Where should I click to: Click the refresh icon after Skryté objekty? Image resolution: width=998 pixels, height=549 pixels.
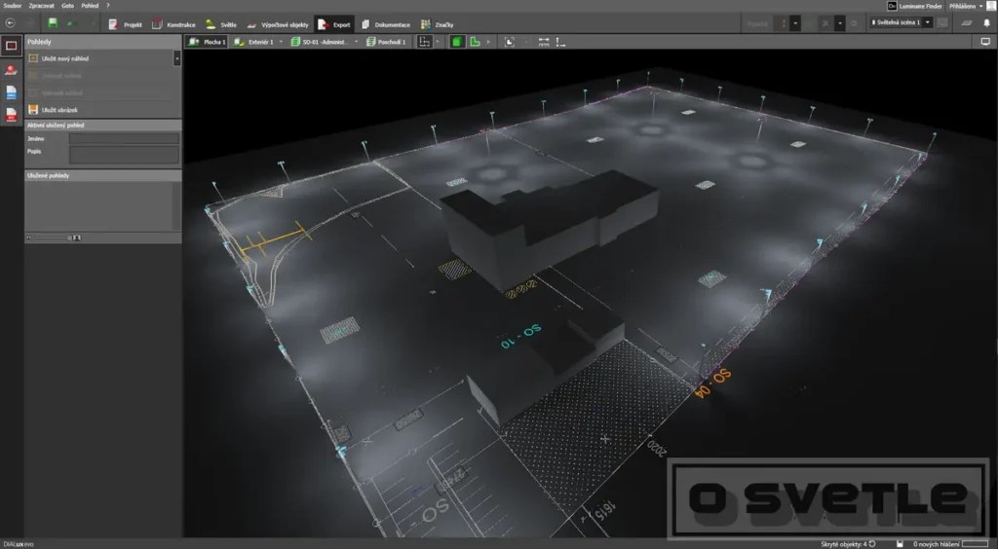pyautogui.click(x=872, y=544)
